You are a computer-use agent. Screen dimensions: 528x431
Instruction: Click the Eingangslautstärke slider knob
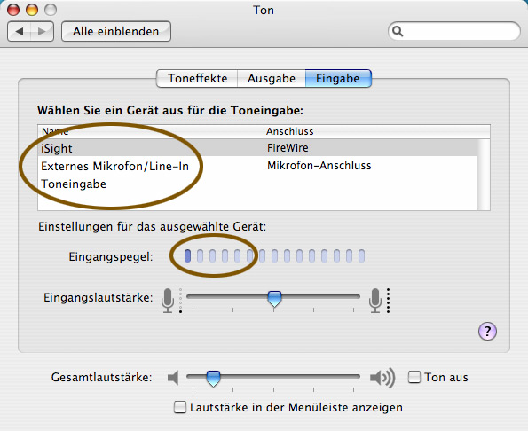274,299
